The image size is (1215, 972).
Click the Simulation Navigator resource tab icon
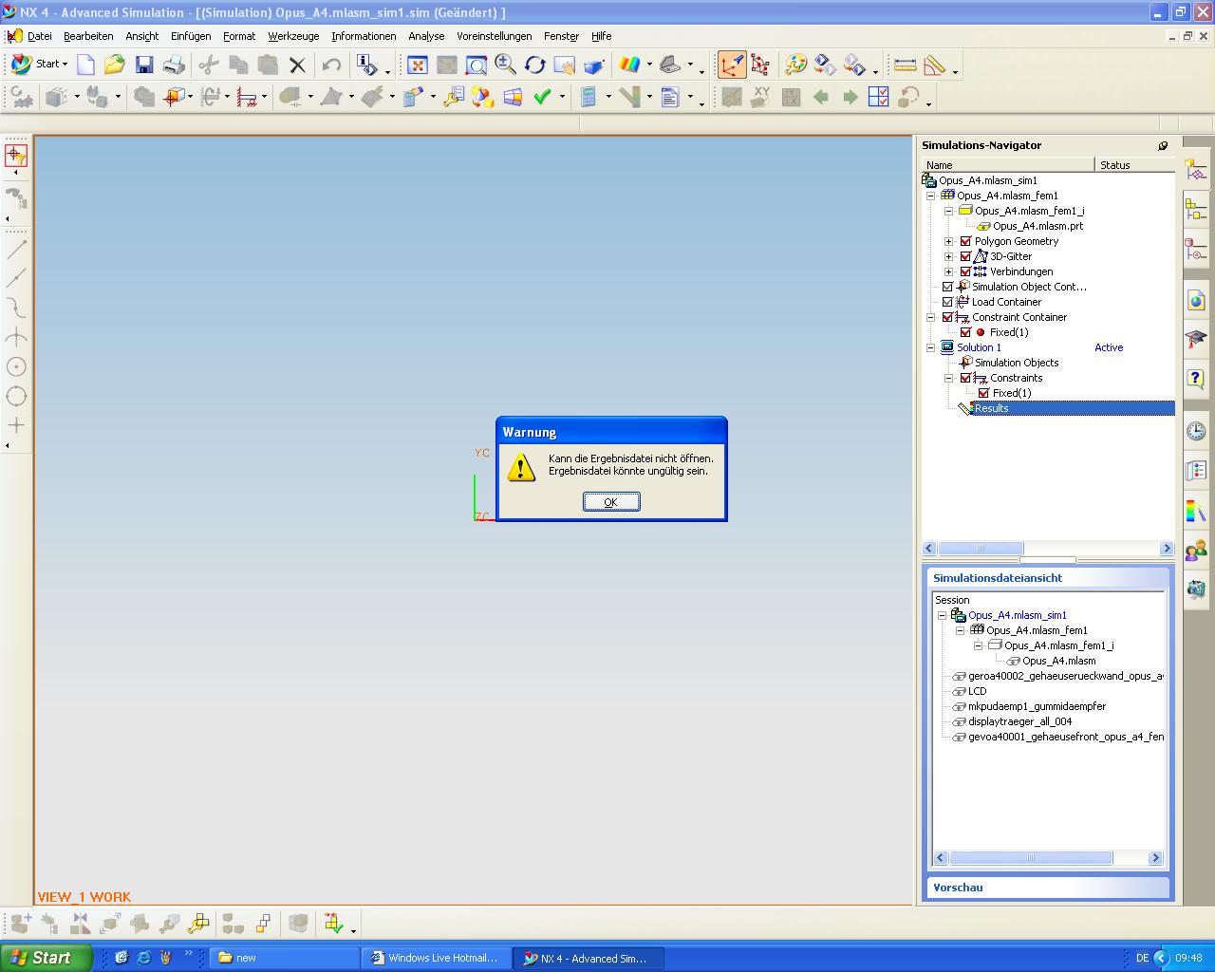pos(1196,171)
